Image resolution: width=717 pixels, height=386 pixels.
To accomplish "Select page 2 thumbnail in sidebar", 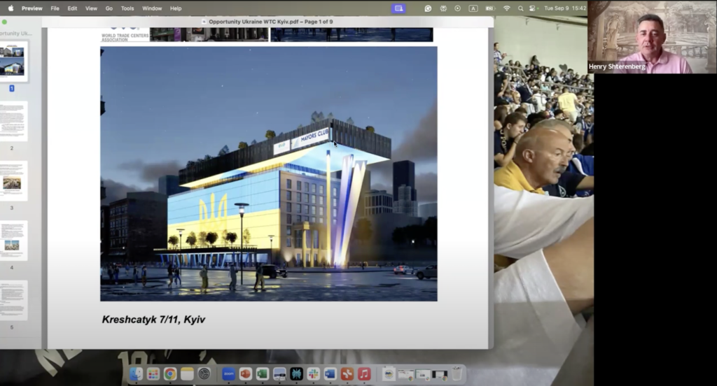I will click(x=13, y=121).
